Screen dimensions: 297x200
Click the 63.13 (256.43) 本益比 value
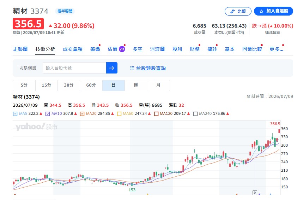[x=229, y=26]
